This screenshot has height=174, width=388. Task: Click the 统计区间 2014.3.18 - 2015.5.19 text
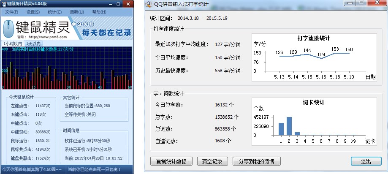pyautogui.click(x=189, y=18)
